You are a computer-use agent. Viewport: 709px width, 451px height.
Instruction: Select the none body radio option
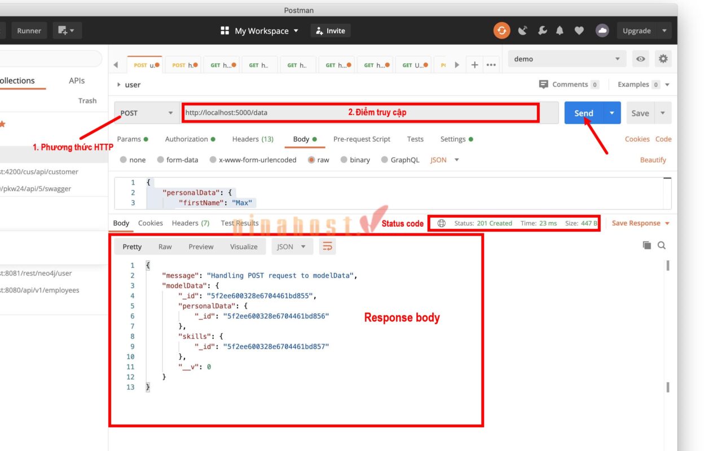pos(124,160)
